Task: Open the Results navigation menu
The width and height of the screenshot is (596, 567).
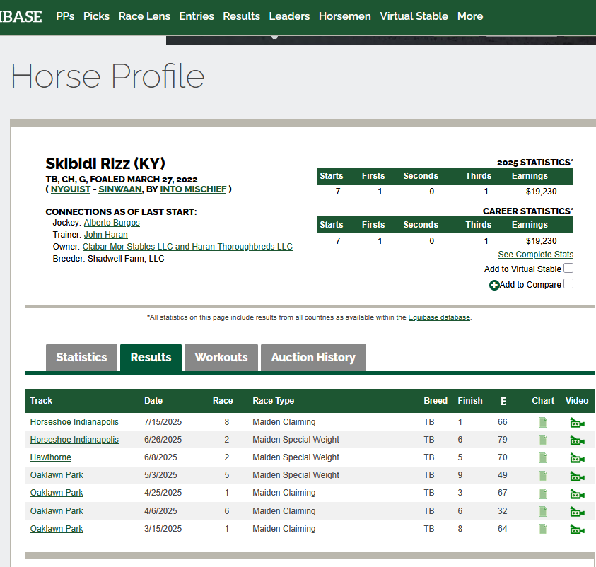Action: (241, 16)
